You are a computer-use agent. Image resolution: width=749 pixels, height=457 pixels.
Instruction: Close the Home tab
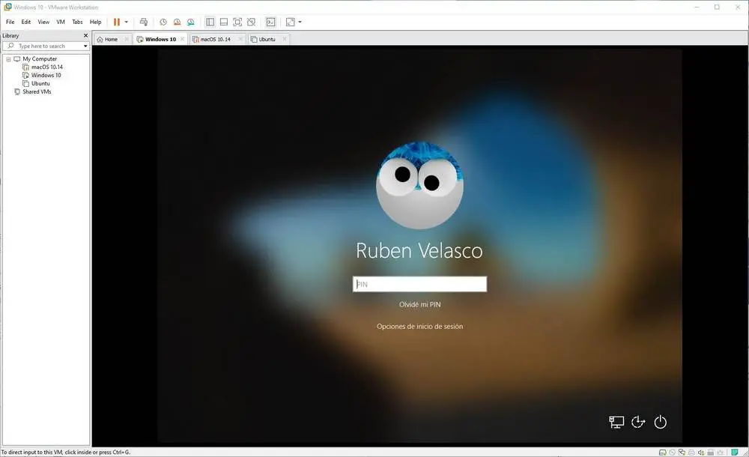pos(127,39)
